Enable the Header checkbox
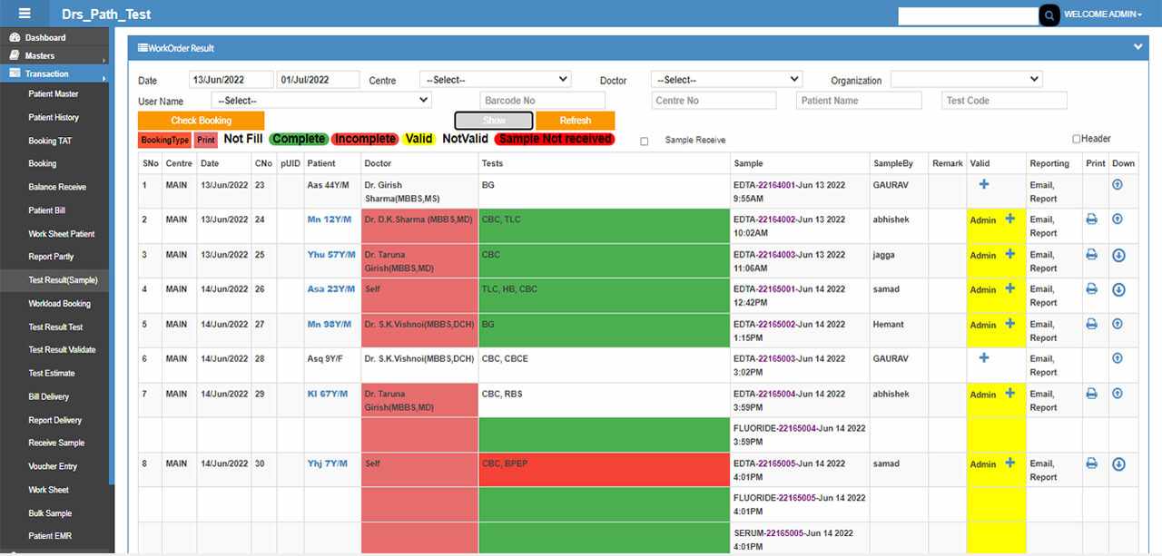The image size is (1162, 556). 1077,140
